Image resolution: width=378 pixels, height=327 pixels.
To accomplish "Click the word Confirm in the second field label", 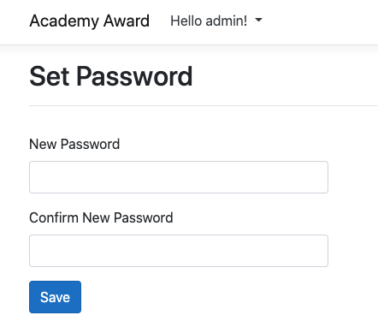I will click(x=54, y=217).
